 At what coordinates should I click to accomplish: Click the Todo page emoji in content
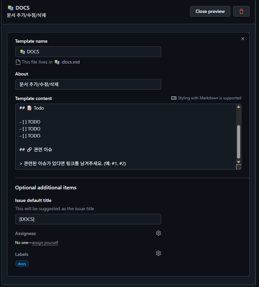pyautogui.click(x=29, y=108)
